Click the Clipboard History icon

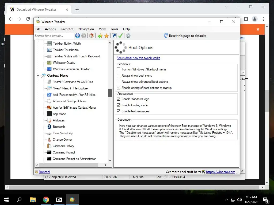(x=49, y=146)
